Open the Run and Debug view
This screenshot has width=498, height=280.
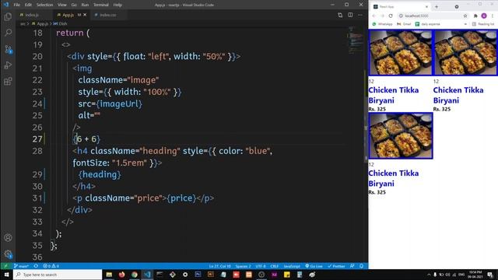pos(8,65)
